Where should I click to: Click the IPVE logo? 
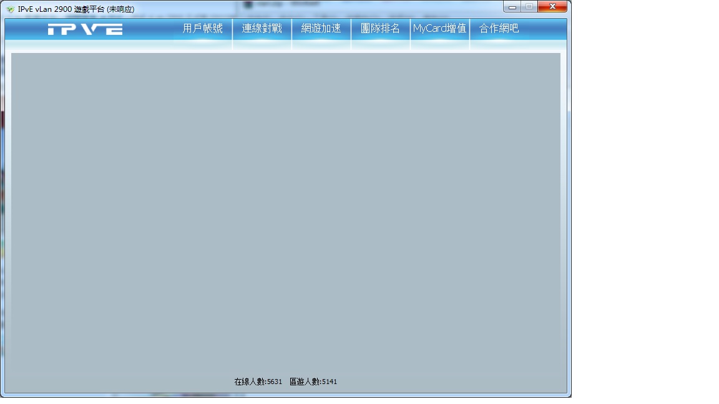coord(86,29)
